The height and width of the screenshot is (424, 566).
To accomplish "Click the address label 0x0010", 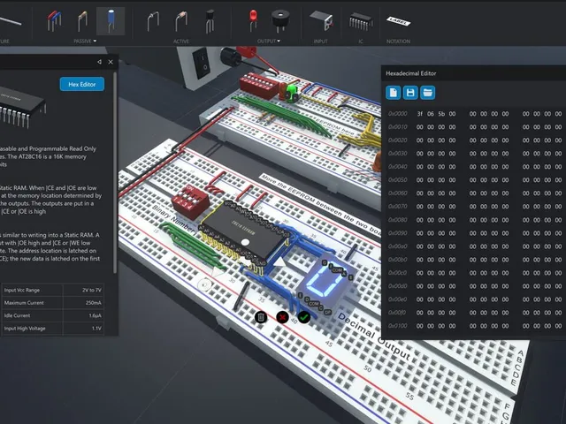I will [397, 127].
